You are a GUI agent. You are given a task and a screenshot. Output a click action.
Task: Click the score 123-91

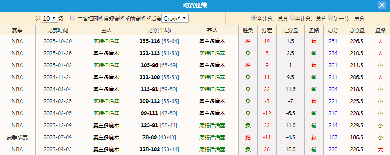149,125
